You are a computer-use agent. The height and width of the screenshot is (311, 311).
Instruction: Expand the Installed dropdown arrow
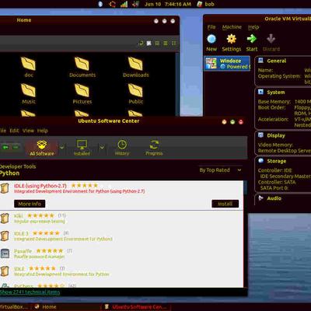tap(102, 148)
